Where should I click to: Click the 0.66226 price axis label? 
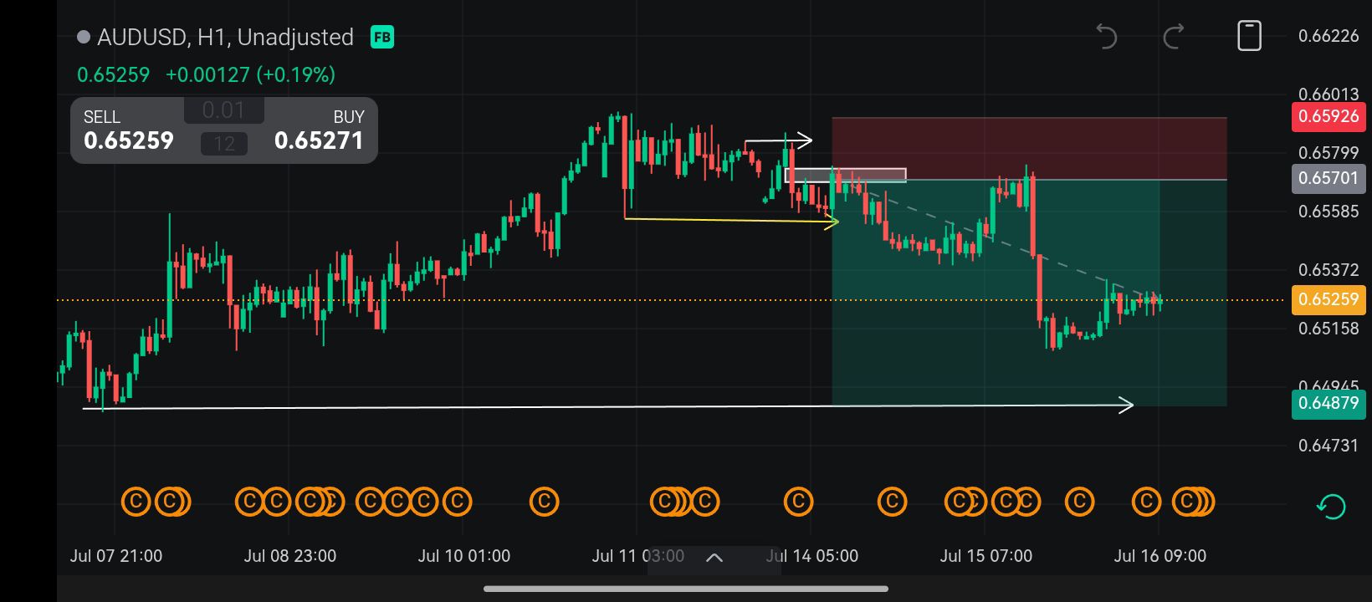point(1328,36)
